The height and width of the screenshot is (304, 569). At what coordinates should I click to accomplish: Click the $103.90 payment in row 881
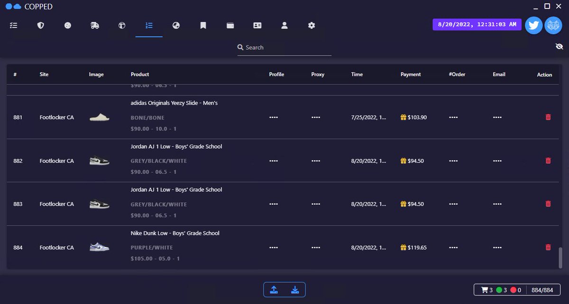417,117
